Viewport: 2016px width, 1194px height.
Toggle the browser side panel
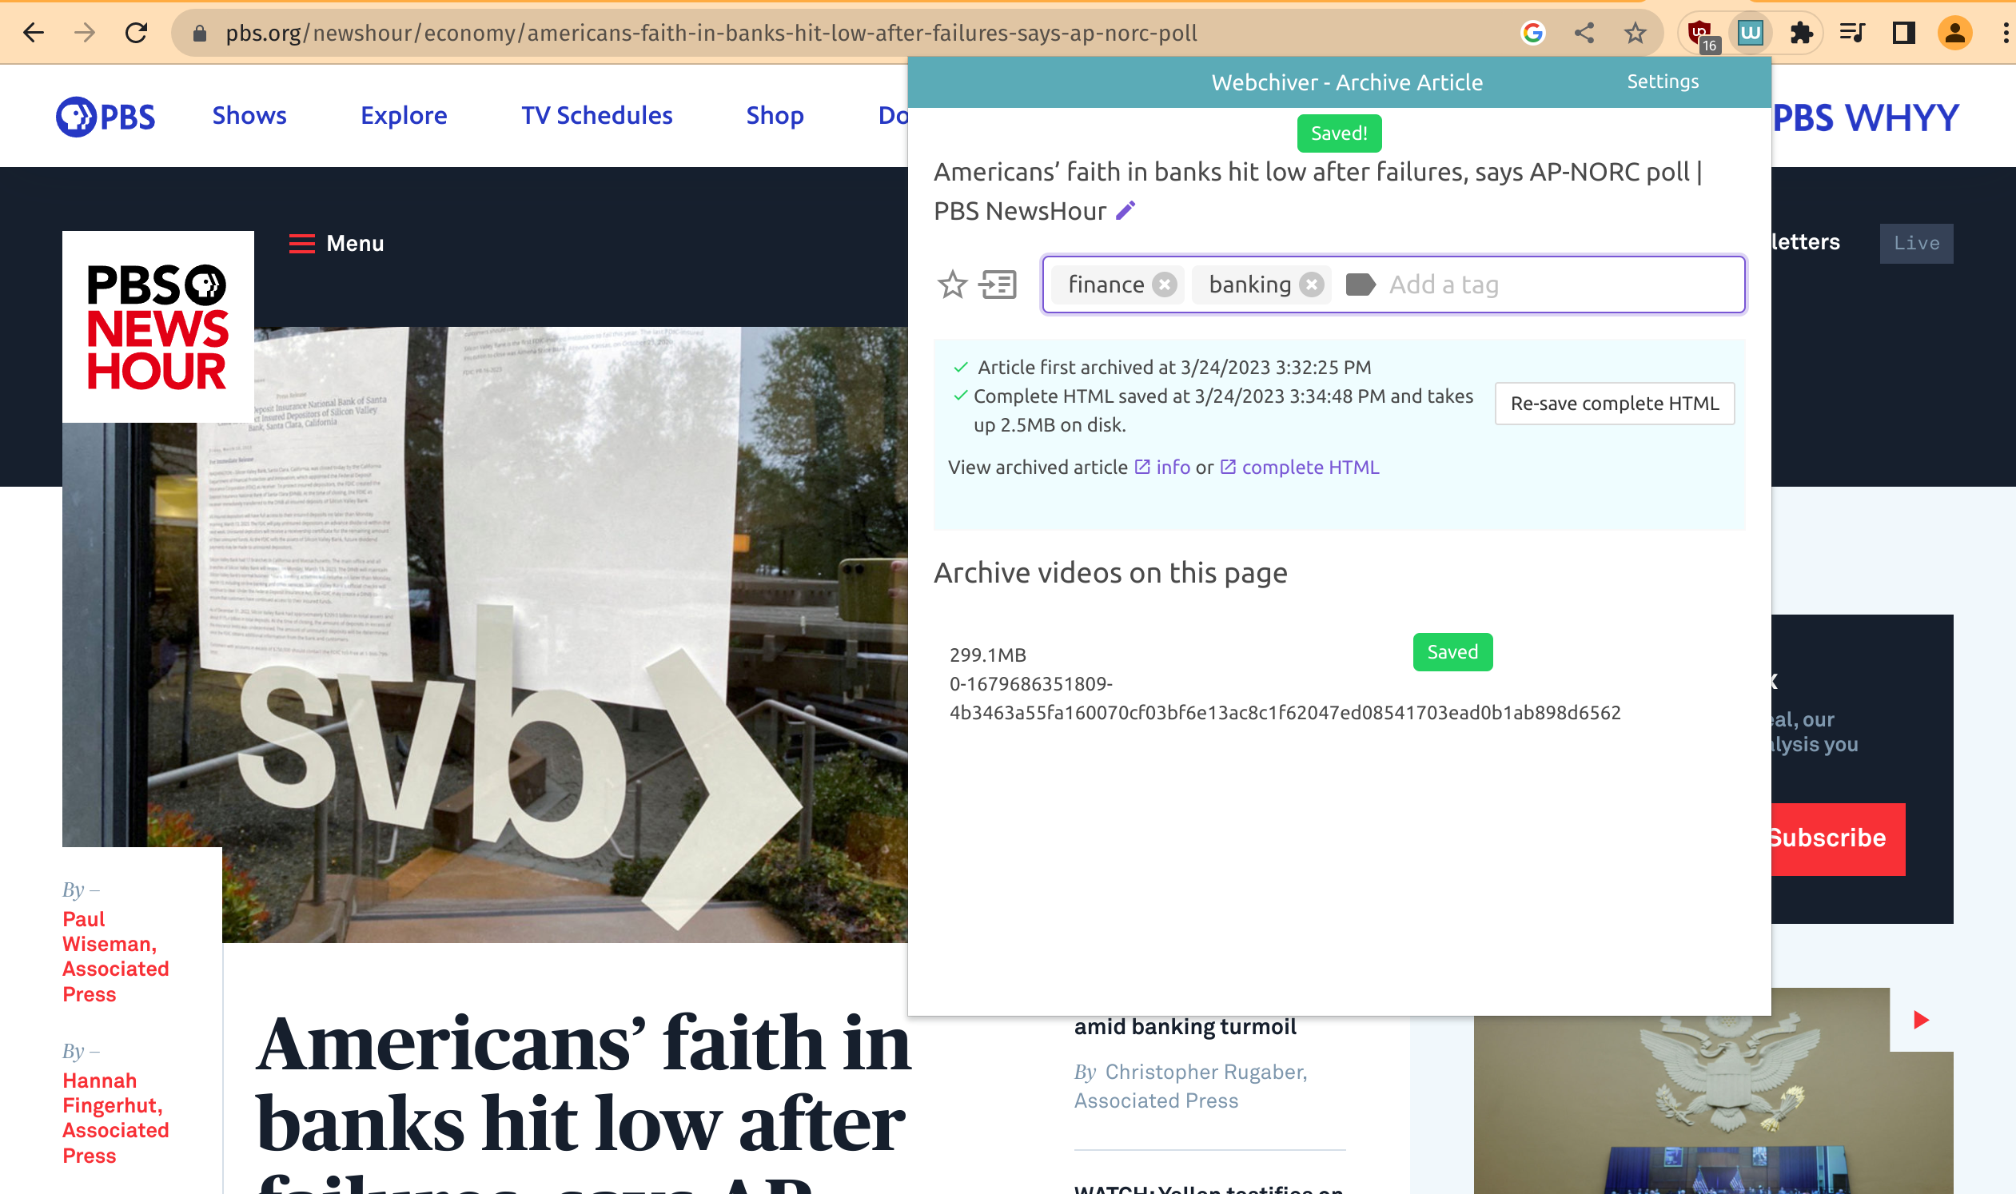coord(1903,33)
